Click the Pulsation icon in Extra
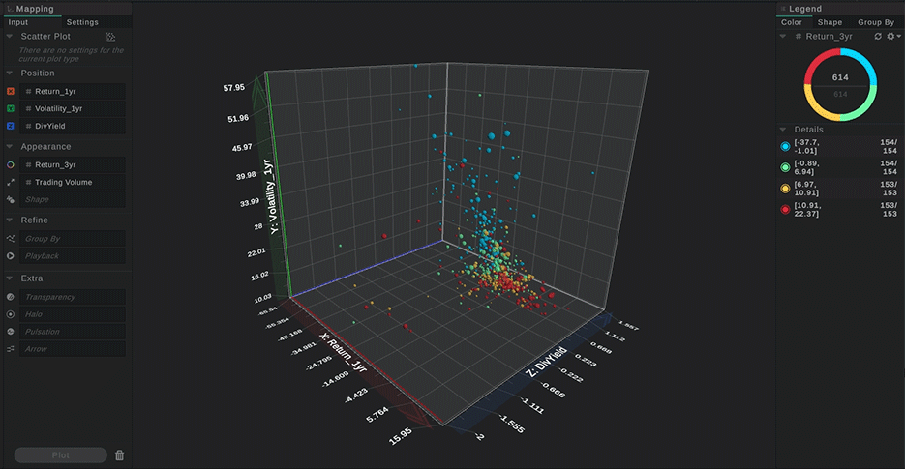Viewport: 905px width, 469px height. coord(11,332)
